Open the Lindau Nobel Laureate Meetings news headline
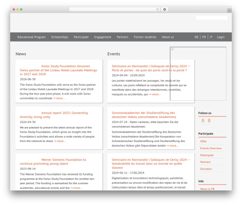 pos(59,70)
